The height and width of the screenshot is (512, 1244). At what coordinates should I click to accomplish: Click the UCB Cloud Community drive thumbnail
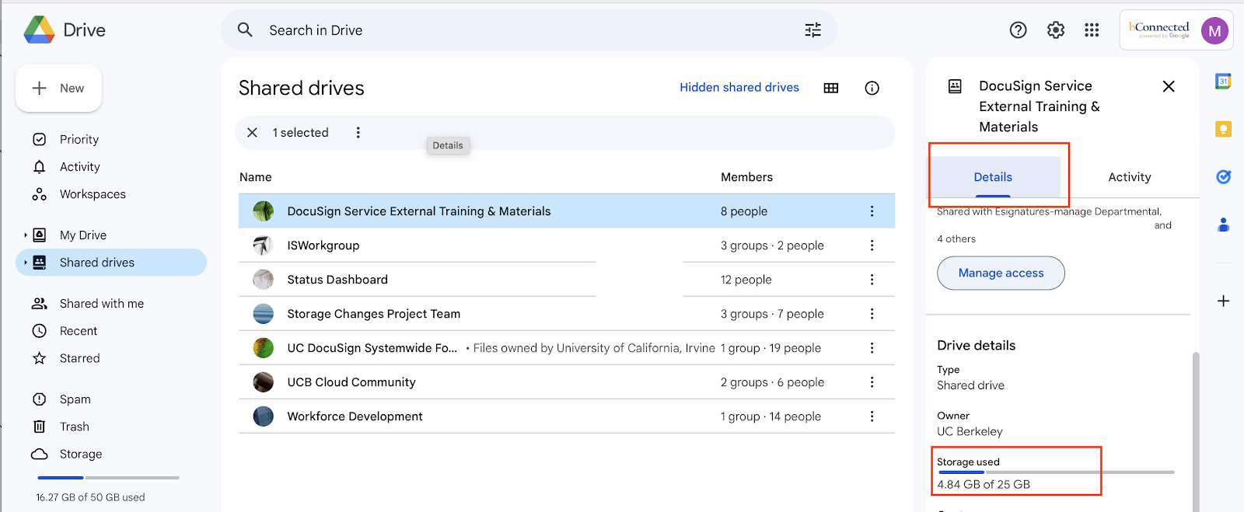263,382
